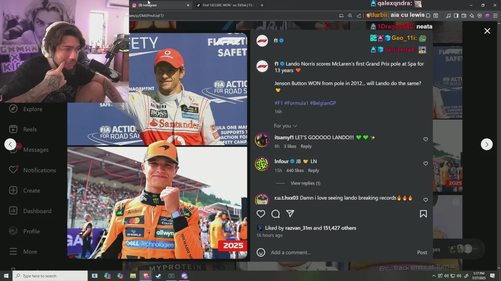Screen dimensions: 501x281
Task: Open emoji picker in comment box
Action: pos(261,253)
